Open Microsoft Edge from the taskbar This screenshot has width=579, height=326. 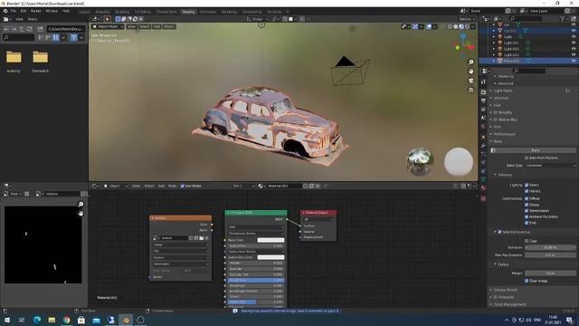[37, 320]
